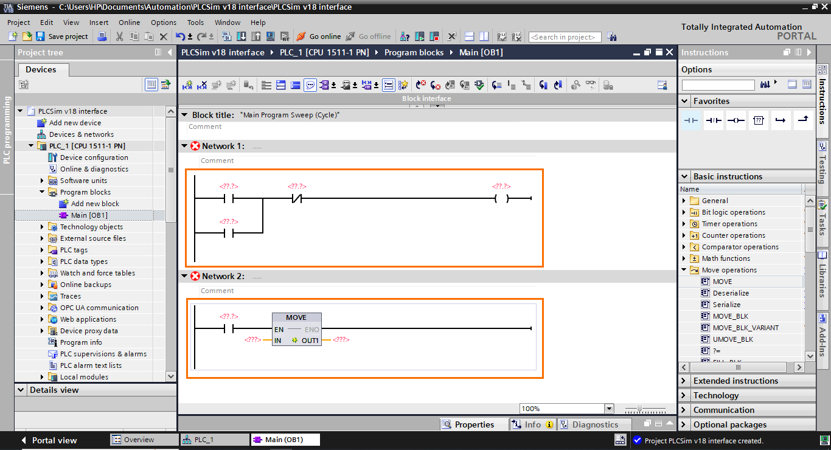The width and height of the screenshot is (831, 450).
Task: Insert normally closed contact from Favorites
Action: click(714, 120)
